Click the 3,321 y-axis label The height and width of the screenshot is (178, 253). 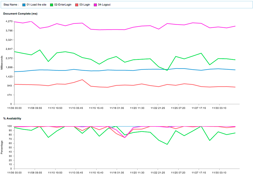click(9, 40)
